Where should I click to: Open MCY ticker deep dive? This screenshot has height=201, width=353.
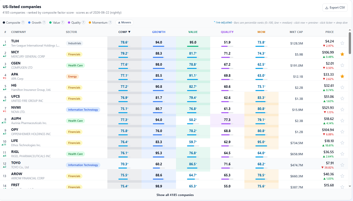(15, 52)
